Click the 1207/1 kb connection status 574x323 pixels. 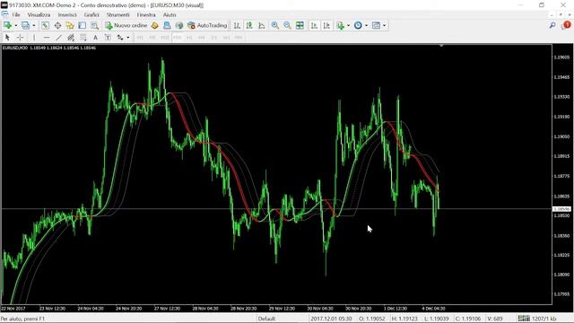click(x=538, y=319)
